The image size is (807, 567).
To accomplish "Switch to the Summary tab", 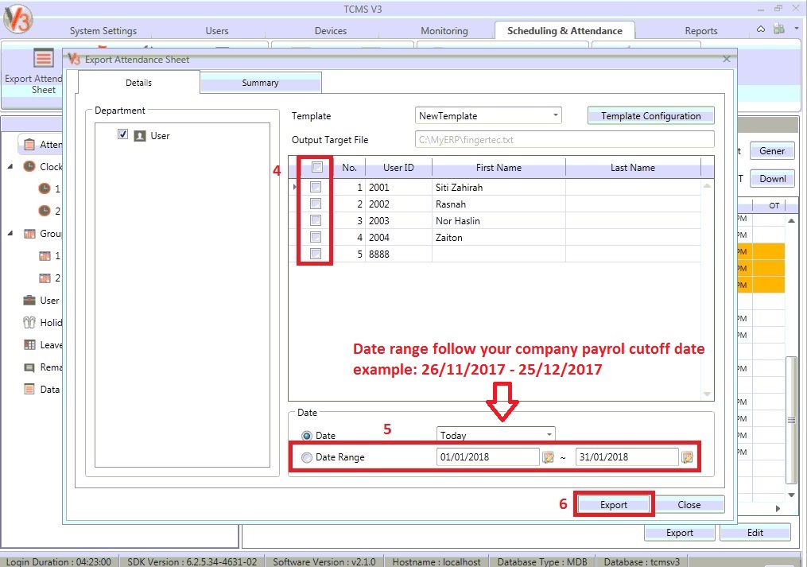I will pos(260,83).
